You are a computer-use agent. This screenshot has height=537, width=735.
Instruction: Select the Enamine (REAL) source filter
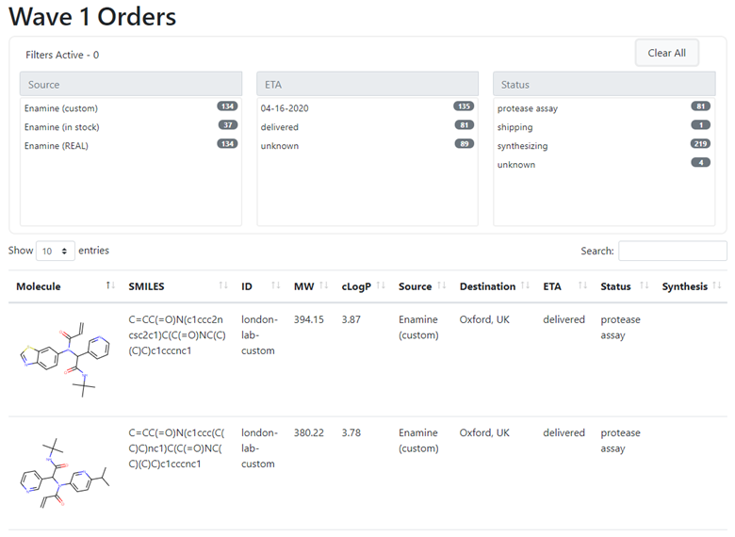click(57, 146)
